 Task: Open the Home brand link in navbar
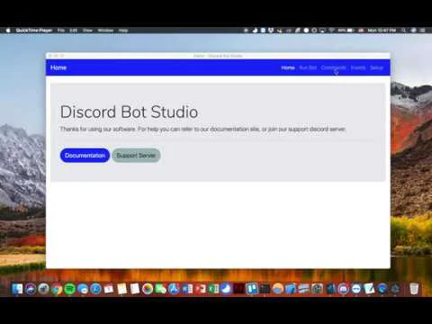pos(58,67)
